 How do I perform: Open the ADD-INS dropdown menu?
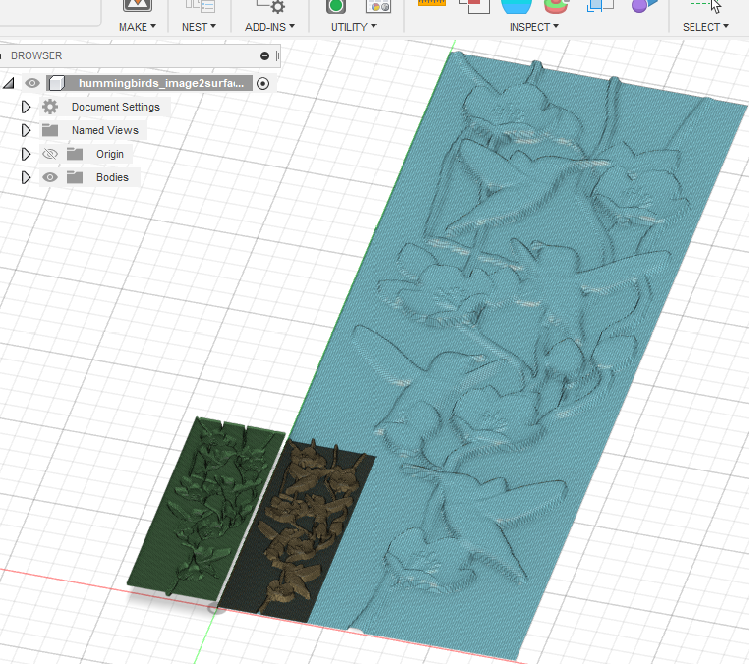coord(269,27)
